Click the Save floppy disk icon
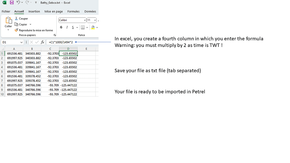 [x=12, y=3]
